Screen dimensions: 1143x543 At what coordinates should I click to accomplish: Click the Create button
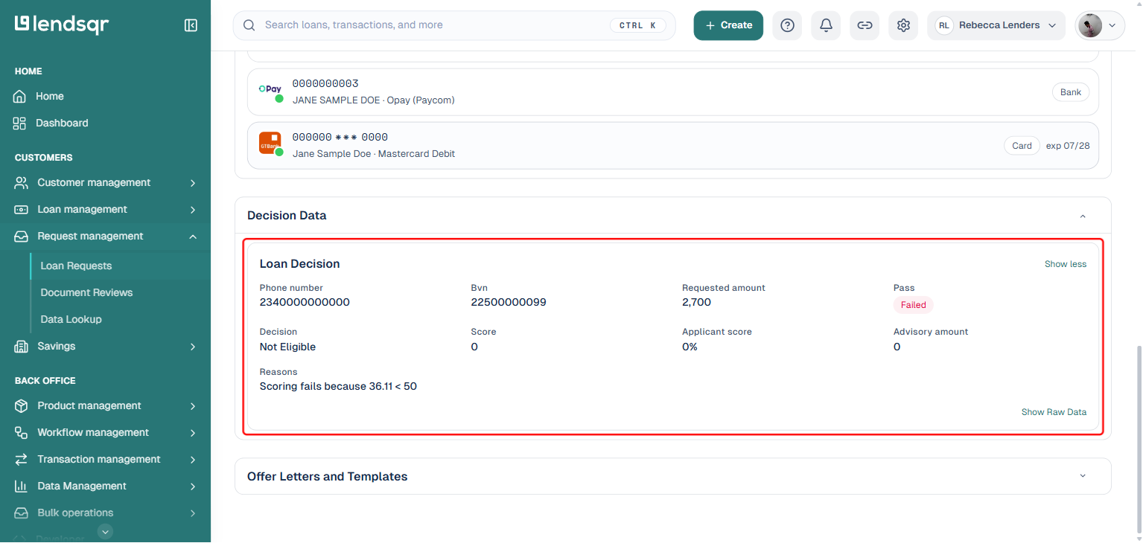point(728,25)
